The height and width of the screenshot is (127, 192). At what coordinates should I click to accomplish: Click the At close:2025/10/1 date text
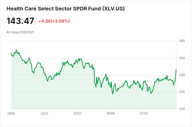[x=20, y=32]
